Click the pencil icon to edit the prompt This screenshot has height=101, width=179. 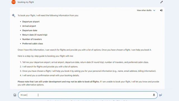click(x=161, y=2)
